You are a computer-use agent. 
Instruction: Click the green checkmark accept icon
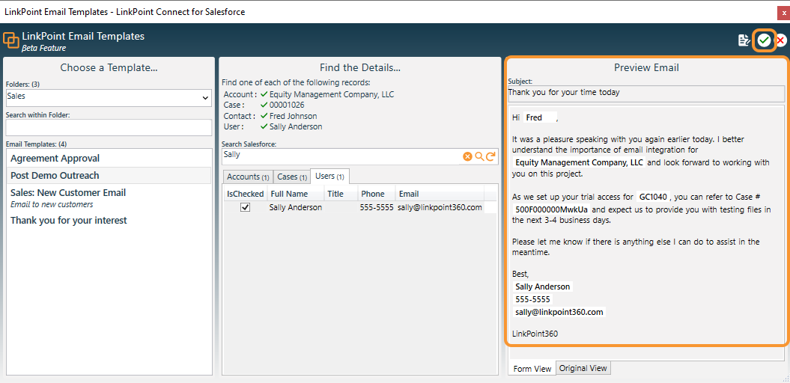pos(765,40)
